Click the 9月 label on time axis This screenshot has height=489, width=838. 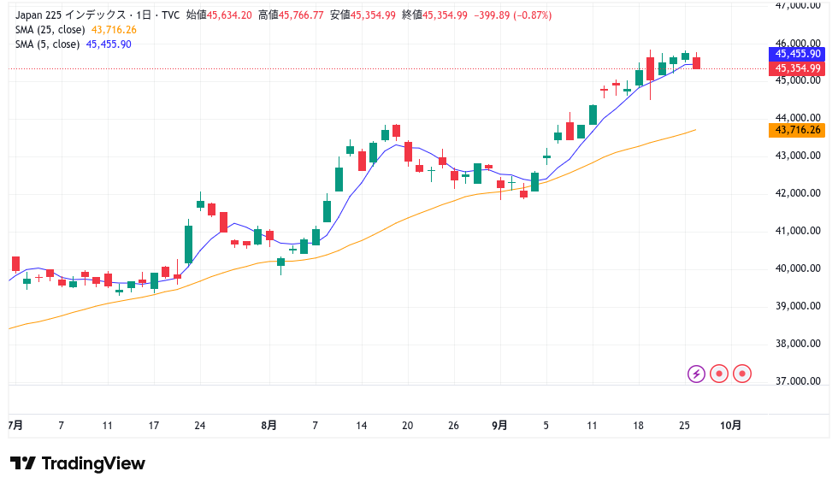point(500,425)
